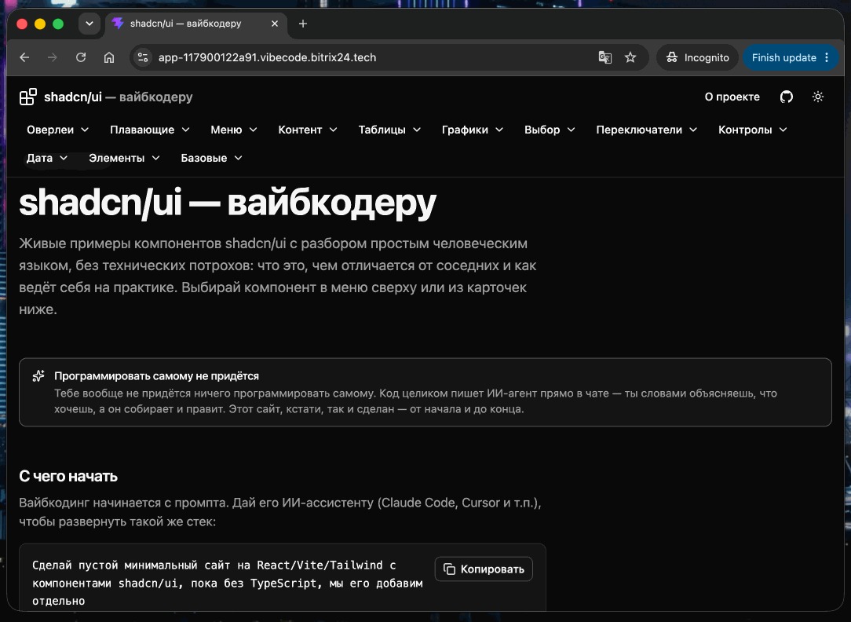Click the tab's lightning favicon
The width and height of the screenshot is (851, 622).
(117, 24)
